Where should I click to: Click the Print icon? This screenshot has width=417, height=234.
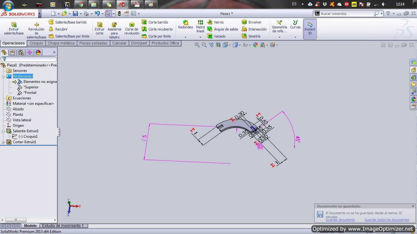(86, 13)
